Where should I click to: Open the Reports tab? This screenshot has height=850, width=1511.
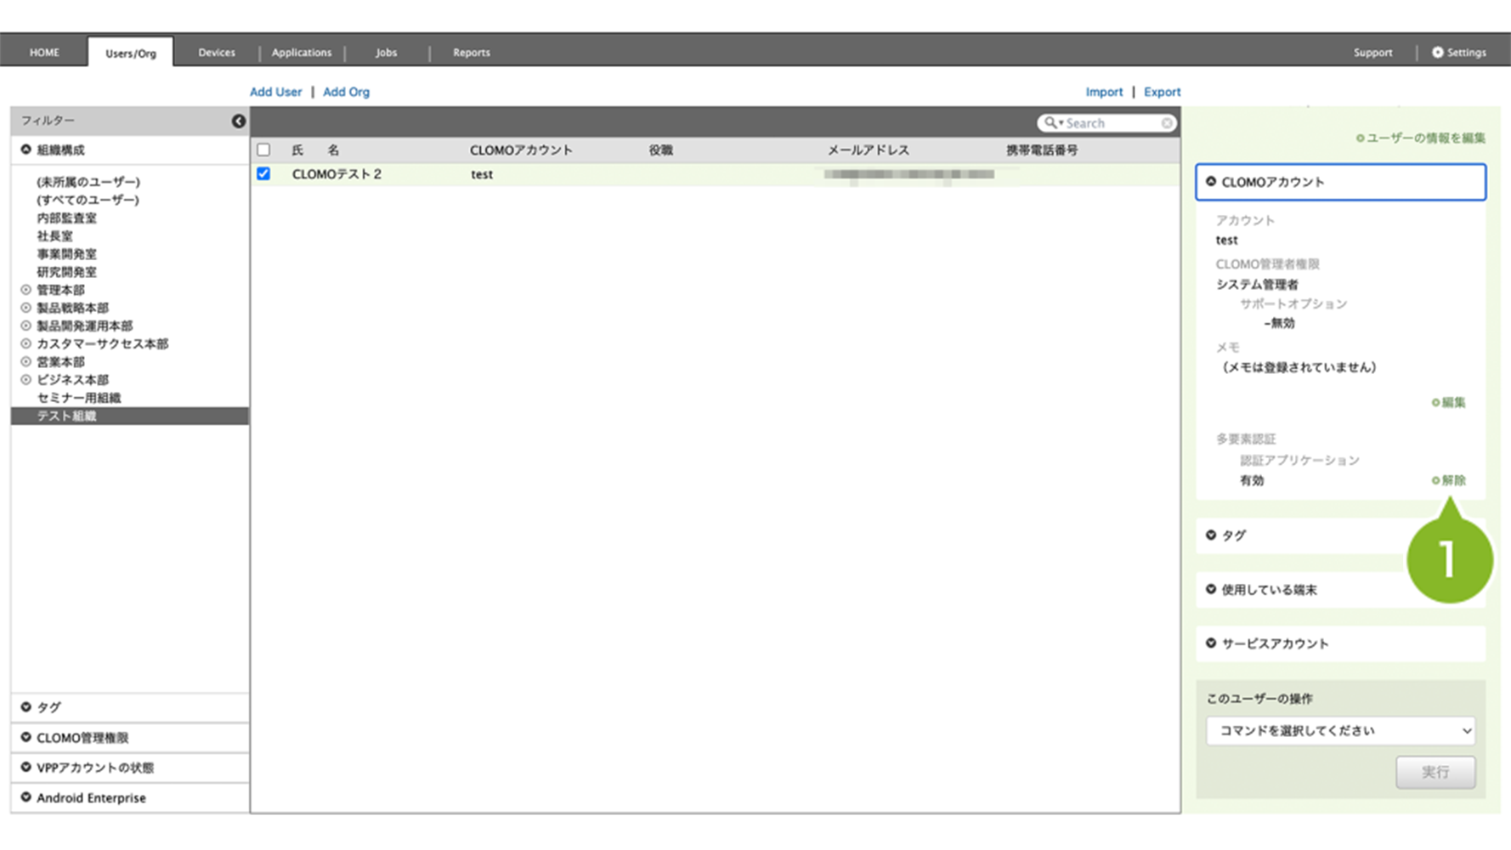[x=471, y=53]
